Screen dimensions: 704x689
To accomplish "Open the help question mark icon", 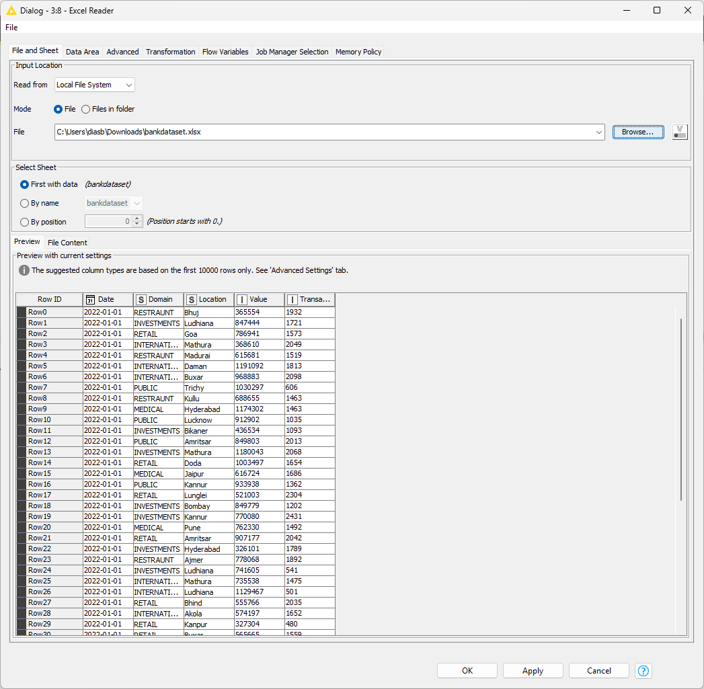I will coord(643,671).
